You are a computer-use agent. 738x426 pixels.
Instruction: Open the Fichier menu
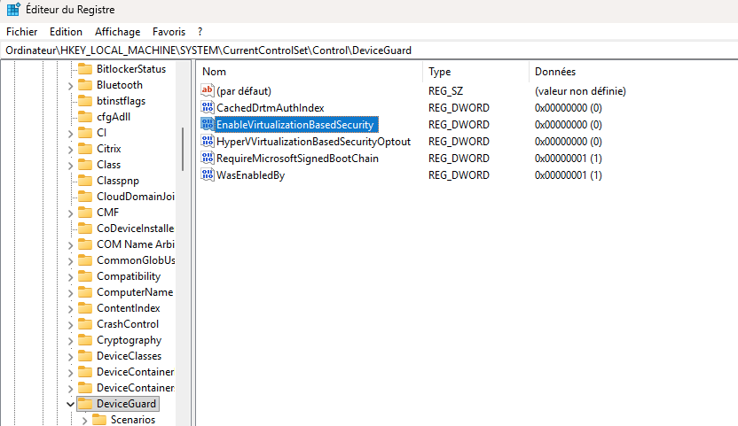pyautogui.click(x=21, y=31)
